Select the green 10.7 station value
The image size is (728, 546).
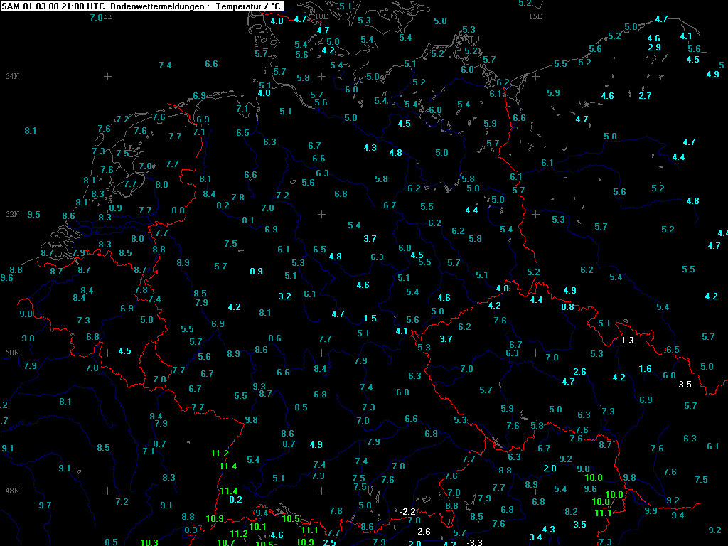click(226, 542)
